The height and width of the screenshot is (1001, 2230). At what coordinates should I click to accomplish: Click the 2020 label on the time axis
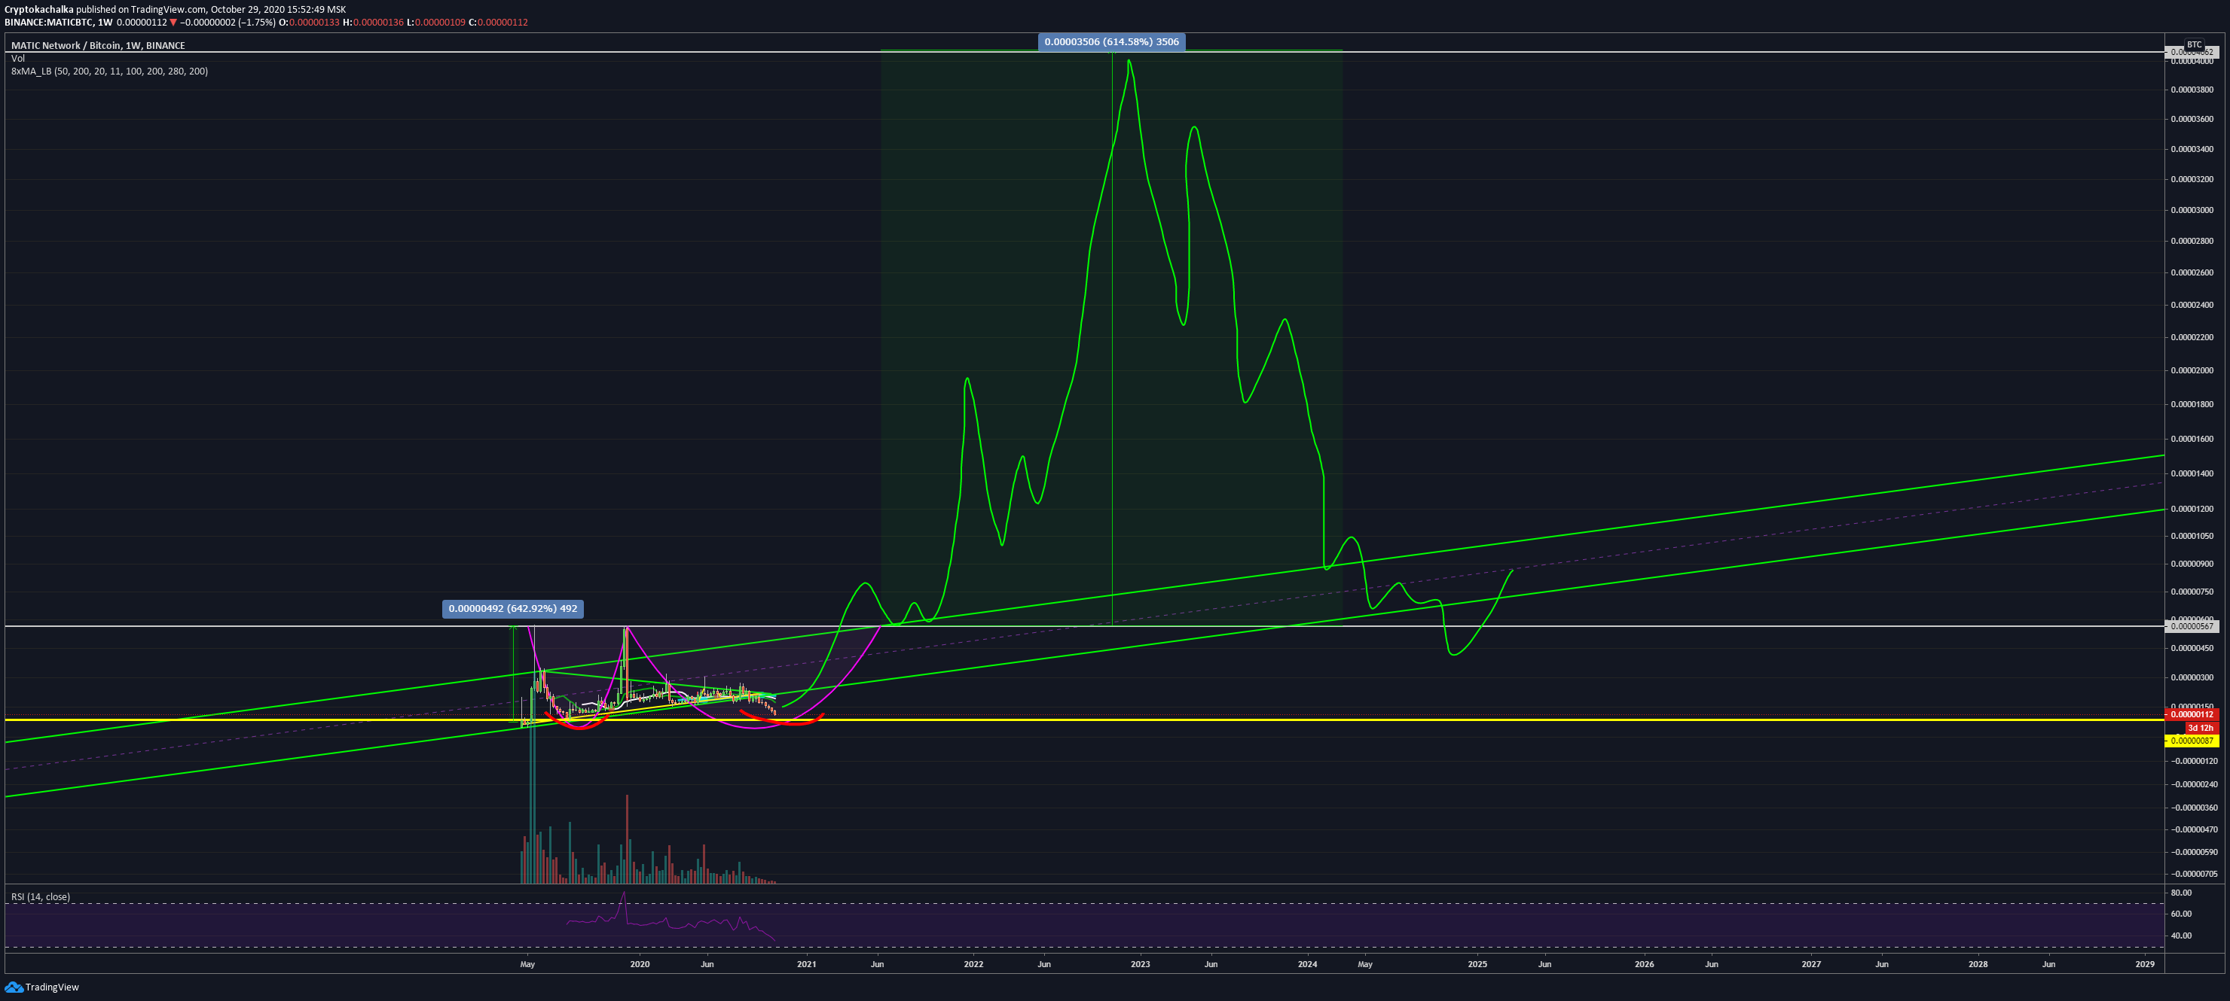pos(640,964)
